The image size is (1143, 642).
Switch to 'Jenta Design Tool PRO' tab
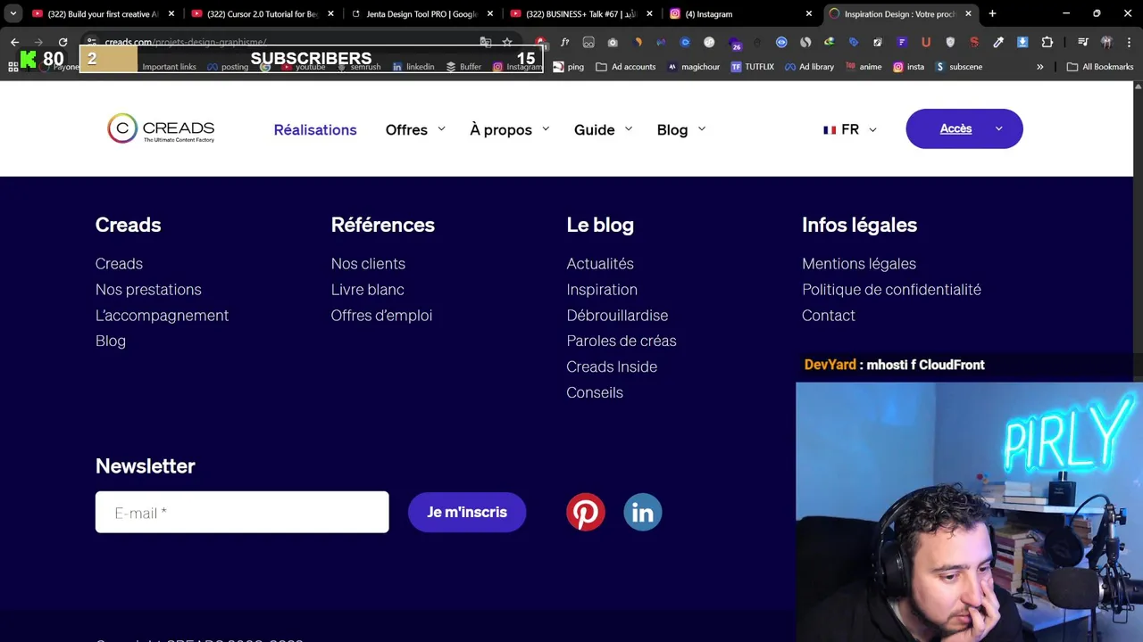pos(421,13)
